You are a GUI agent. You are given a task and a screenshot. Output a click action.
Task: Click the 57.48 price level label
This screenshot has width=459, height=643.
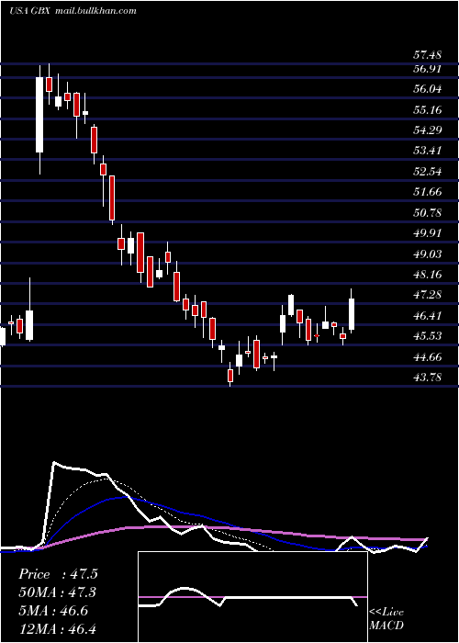(x=427, y=54)
